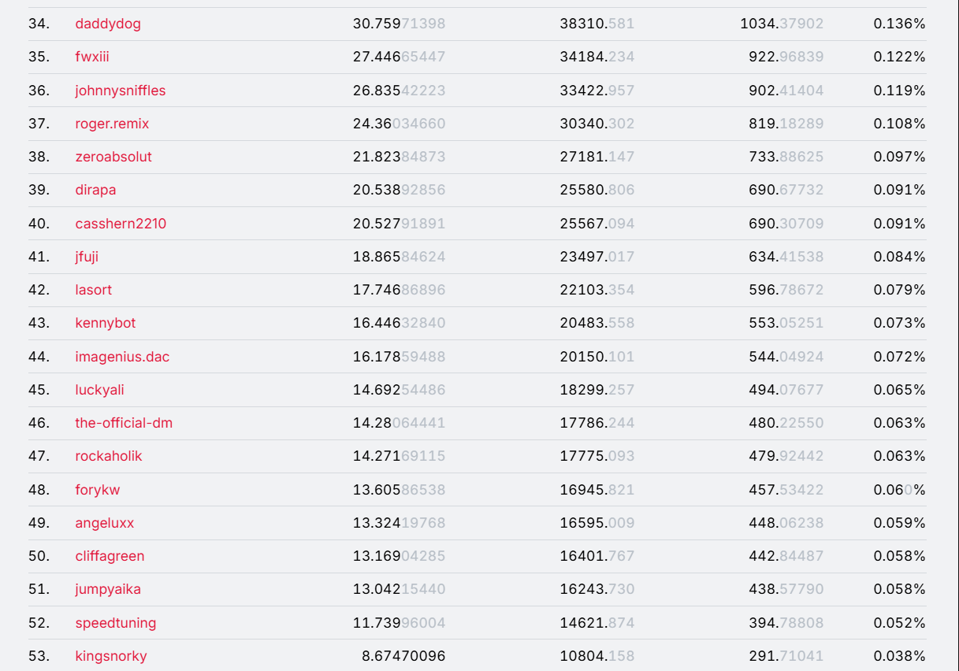The width and height of the screenshot is (959, 671).
Task: Open casshern2210 profile link
Action: pyautogui.click(x=121, y=224)
